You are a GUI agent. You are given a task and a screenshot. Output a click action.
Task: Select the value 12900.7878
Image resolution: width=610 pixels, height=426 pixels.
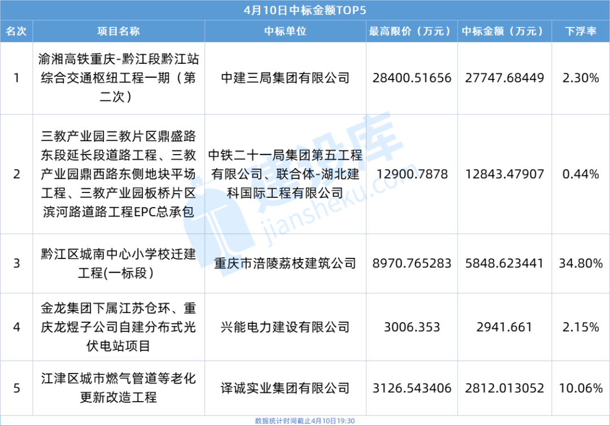412,174
